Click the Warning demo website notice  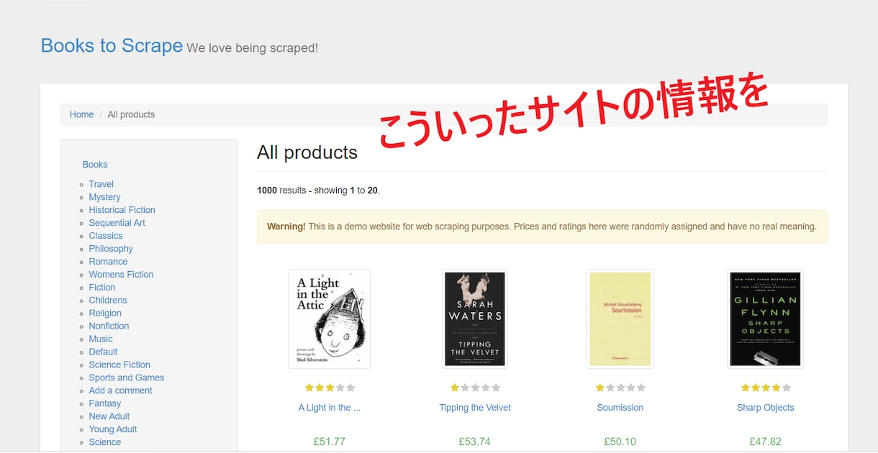pos(543,226)
